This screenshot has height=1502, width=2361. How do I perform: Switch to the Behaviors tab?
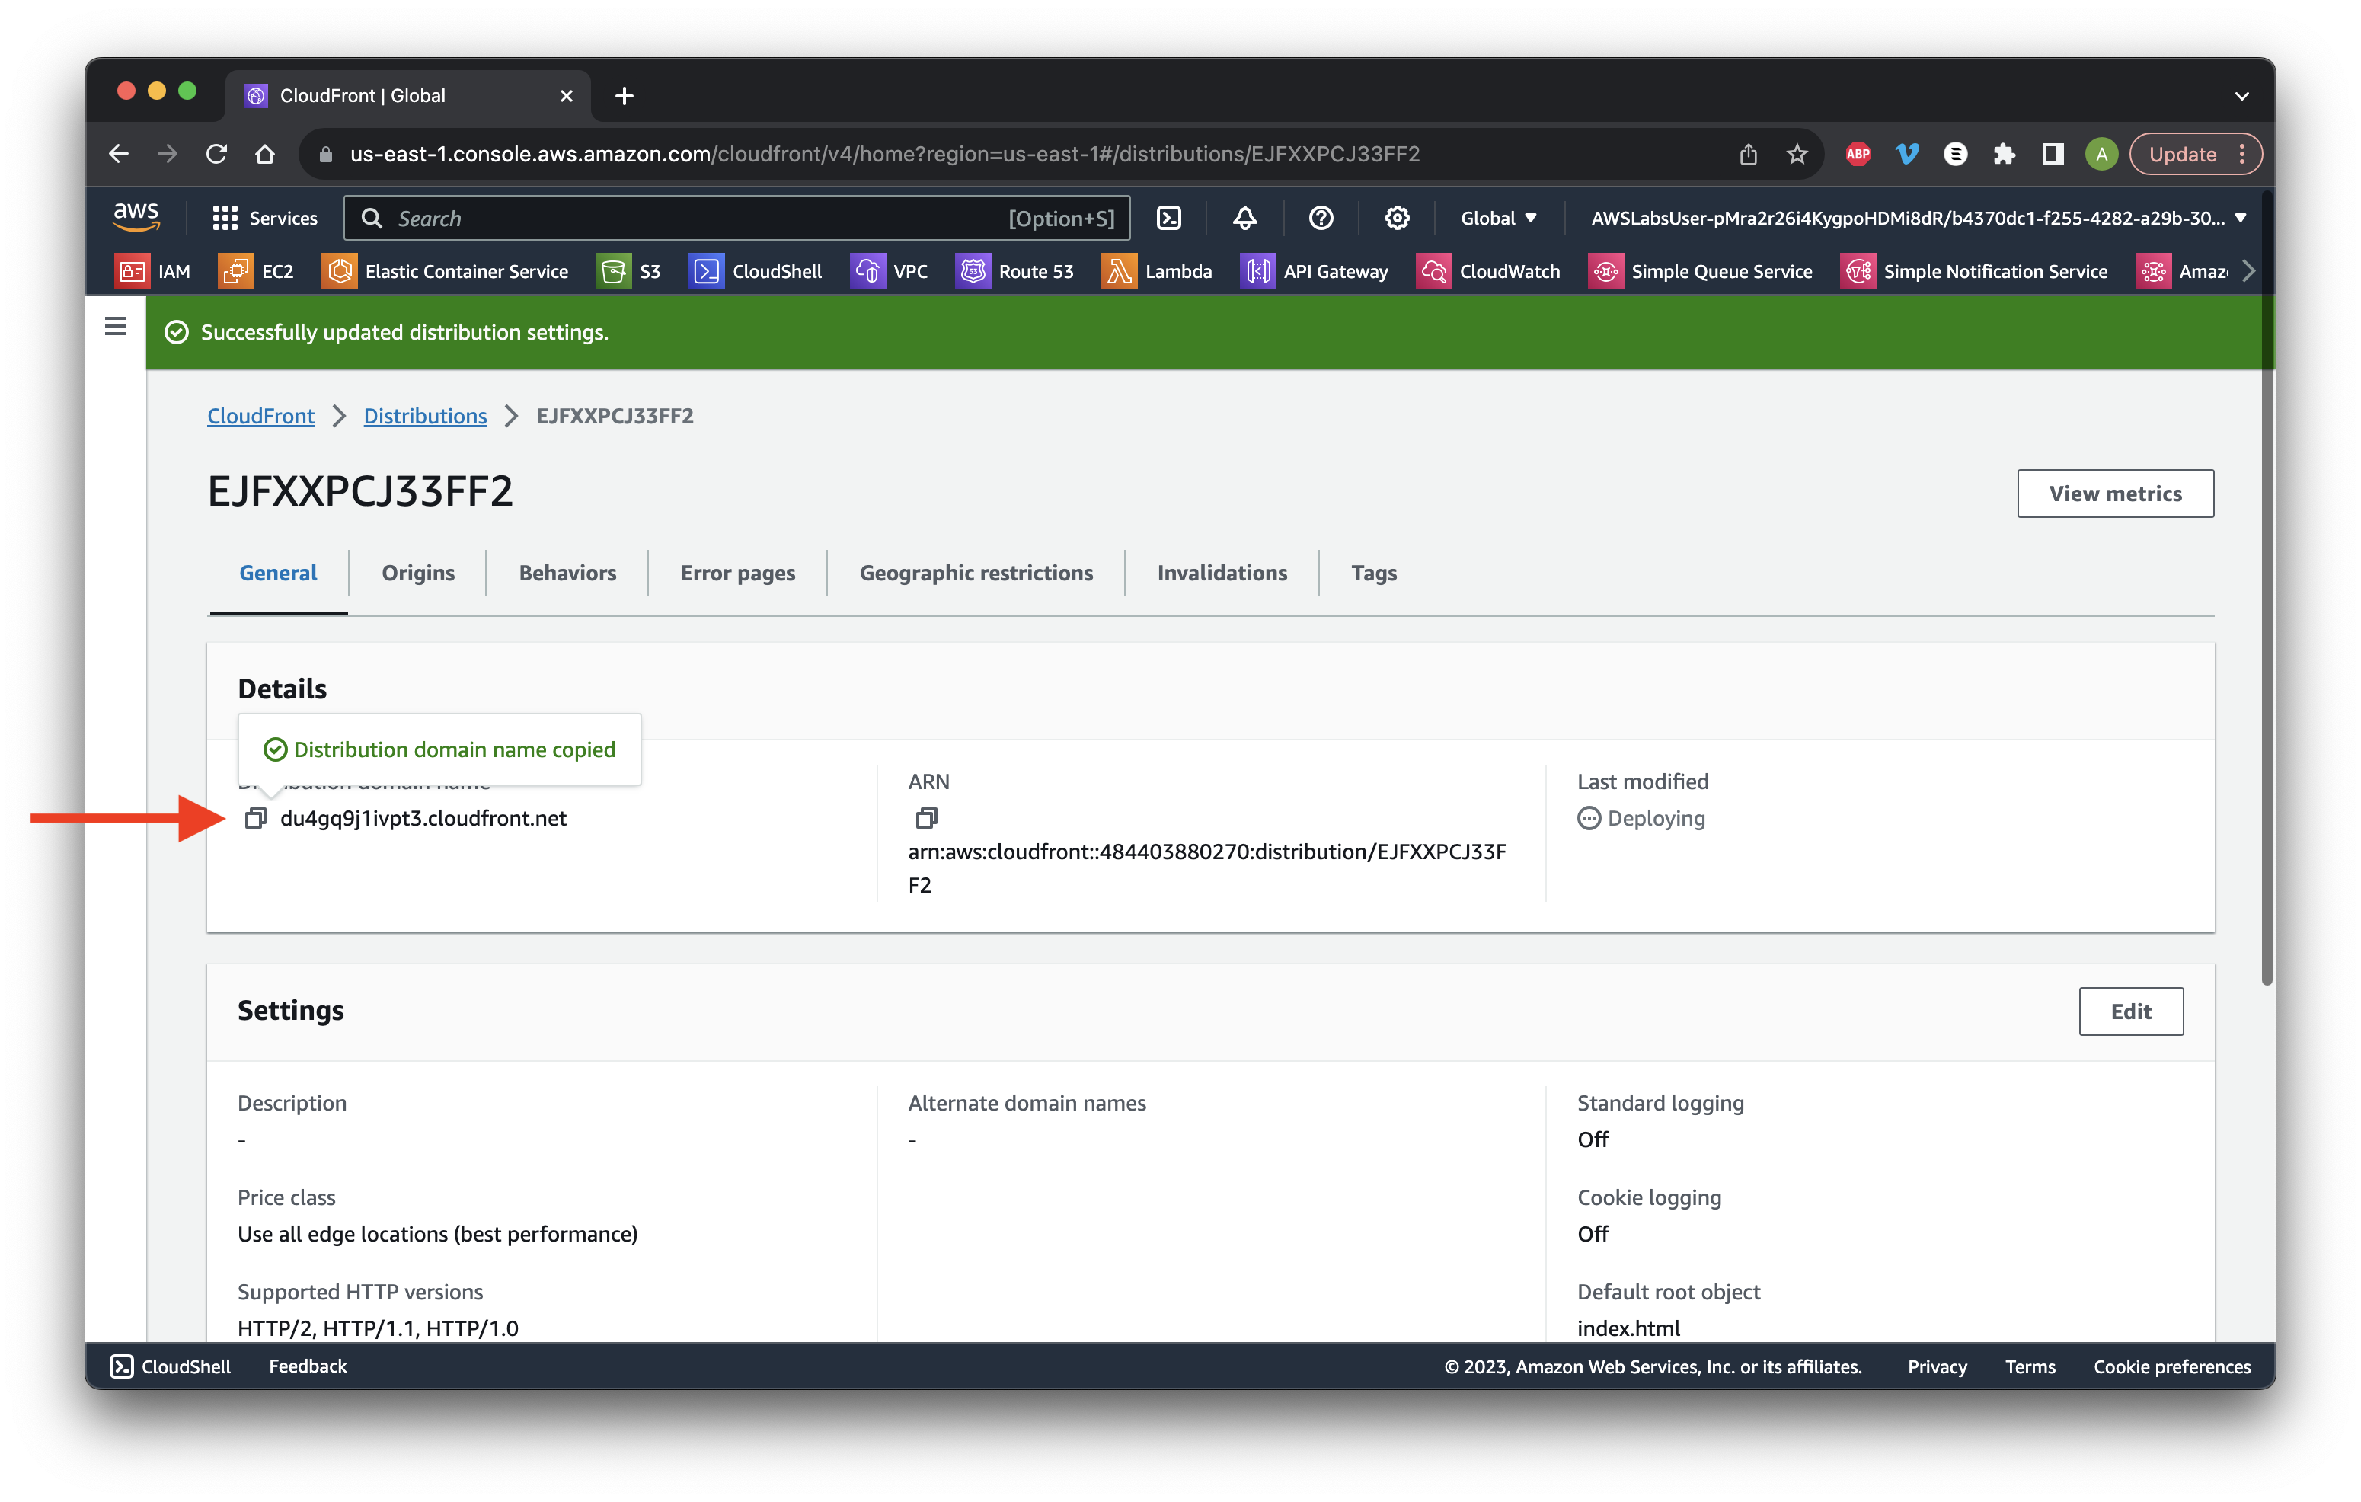click(567, 573)
